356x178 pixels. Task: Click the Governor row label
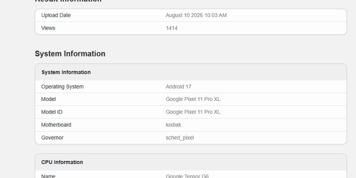[52, 138]
